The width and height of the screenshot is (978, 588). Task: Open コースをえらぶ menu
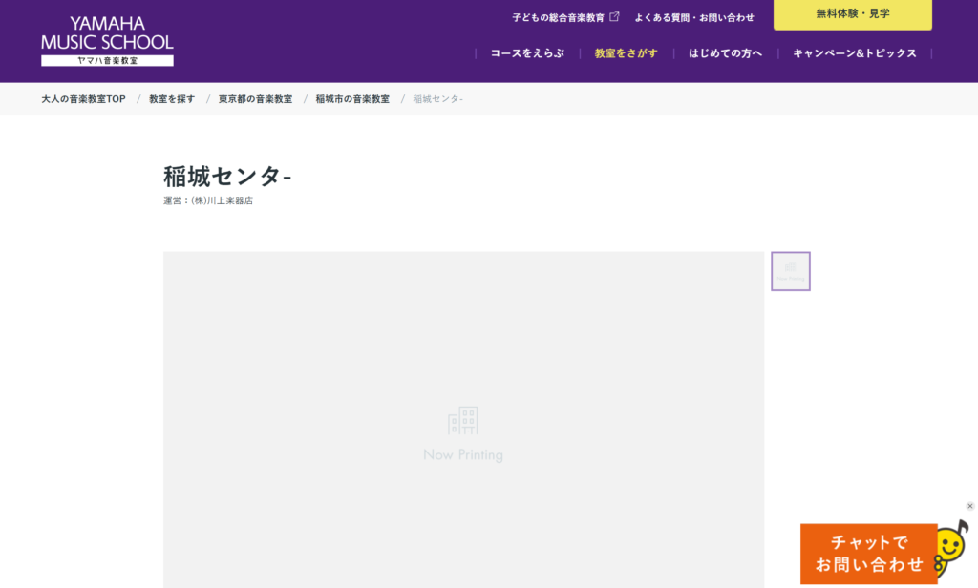tap(527, 53)
